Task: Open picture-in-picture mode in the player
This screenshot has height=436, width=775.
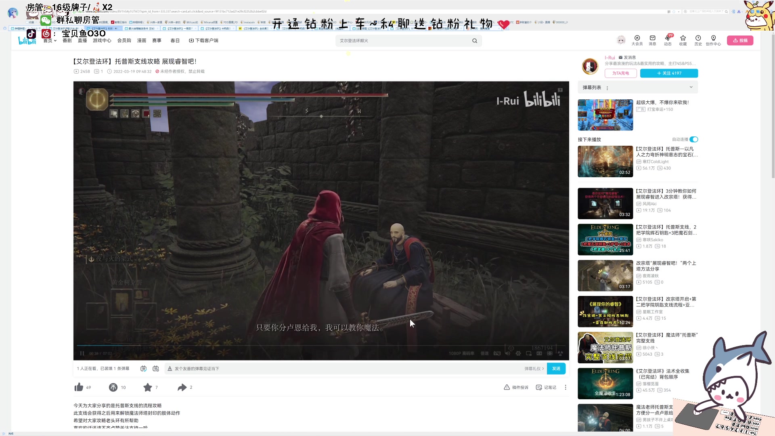Action: pyautogui.click(x=529, y=353)
